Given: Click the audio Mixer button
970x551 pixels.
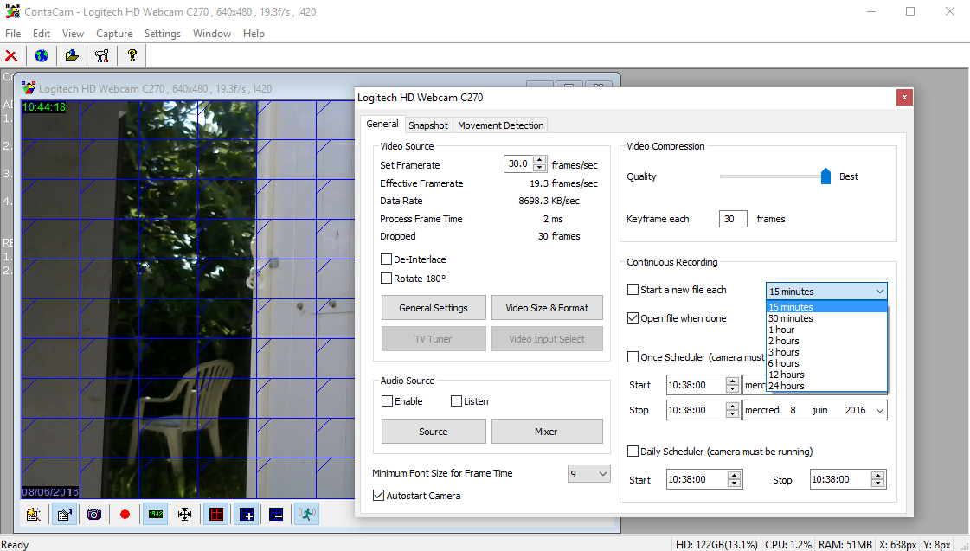Looking at the screenshot, I should pyautogui.click(x=547, y=432).
